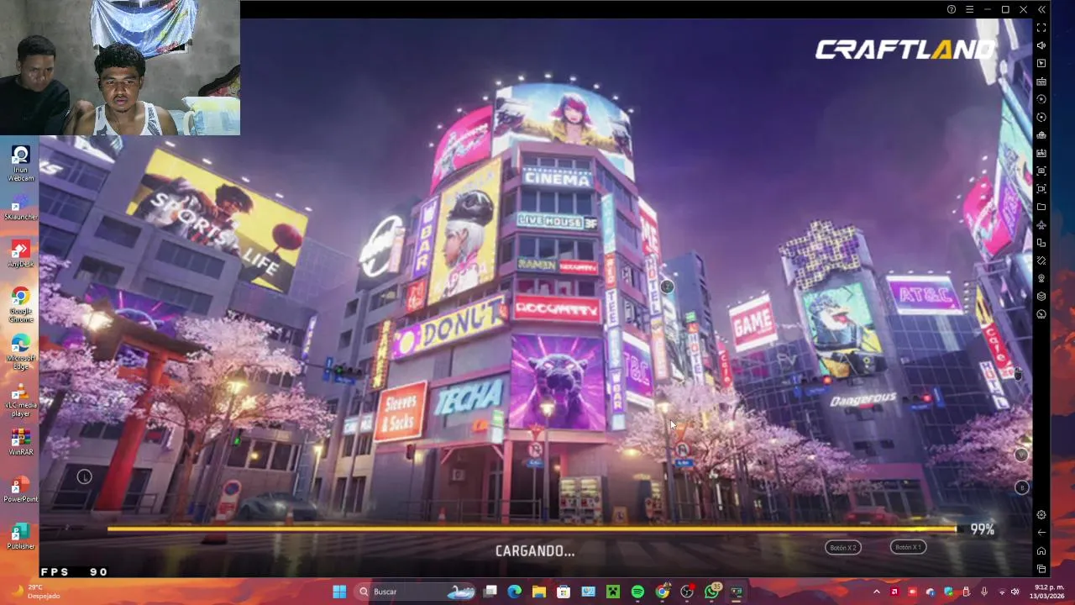Open emulator help question-mark icon
Viewport: 1075px width, 605px height.
(952, 9)
